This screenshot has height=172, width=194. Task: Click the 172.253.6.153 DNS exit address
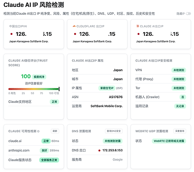(x=112, y=150)
